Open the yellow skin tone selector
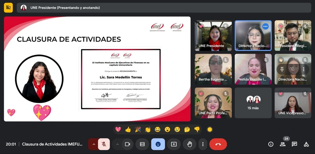Viewport: 315px width, 154px height. [x=209, y=129]
